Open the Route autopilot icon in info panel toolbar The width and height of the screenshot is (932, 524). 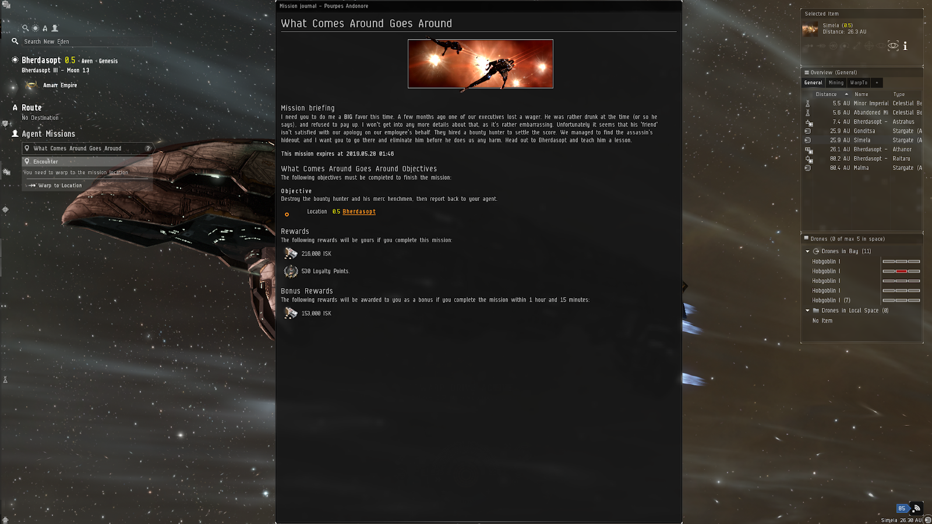[x=45, y=28]
